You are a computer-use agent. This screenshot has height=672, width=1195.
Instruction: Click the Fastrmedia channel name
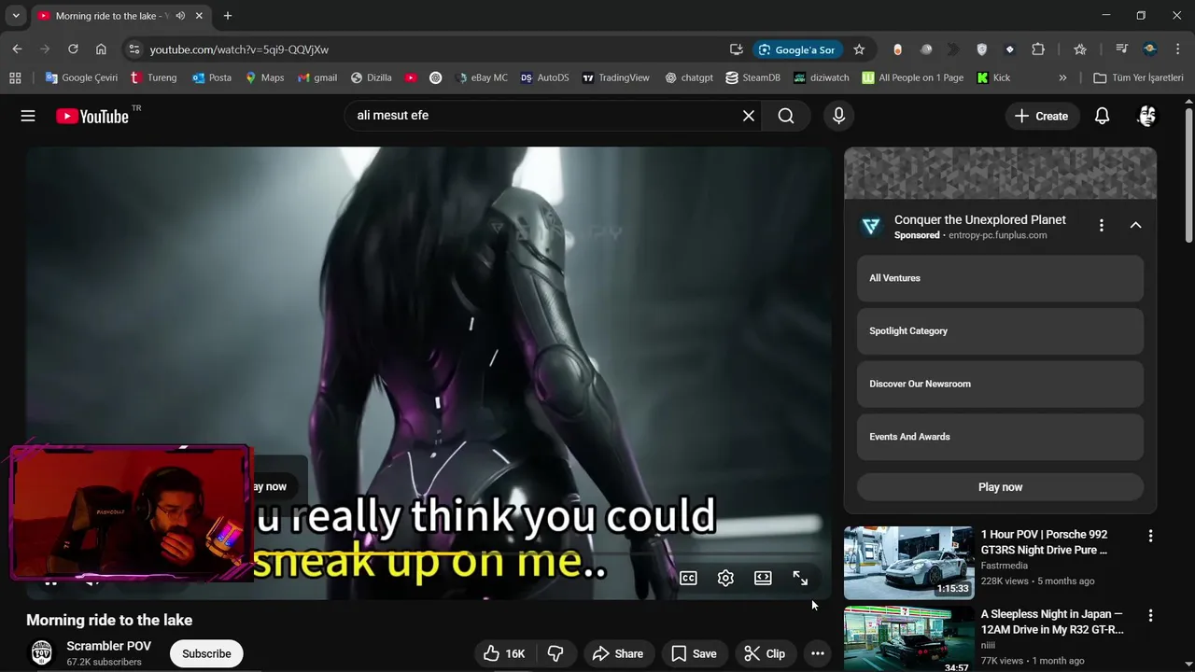(1005, 566)
